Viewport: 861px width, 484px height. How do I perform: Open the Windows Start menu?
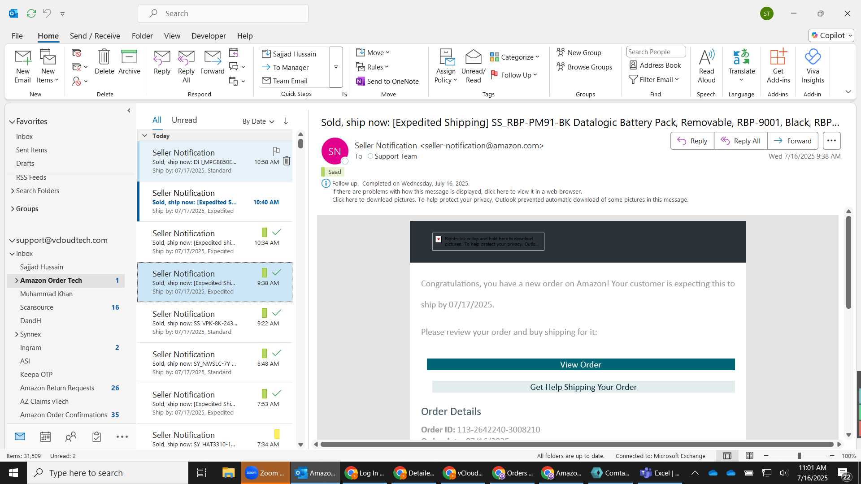click(13, 473)
